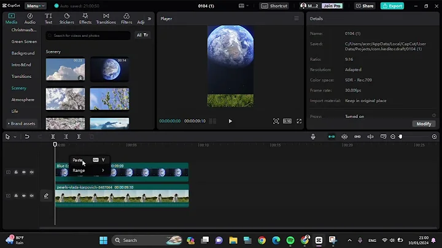Screen dimensions: 442x248
Task: Click the record voiceover microphone icon
Action: coord(313,137)
